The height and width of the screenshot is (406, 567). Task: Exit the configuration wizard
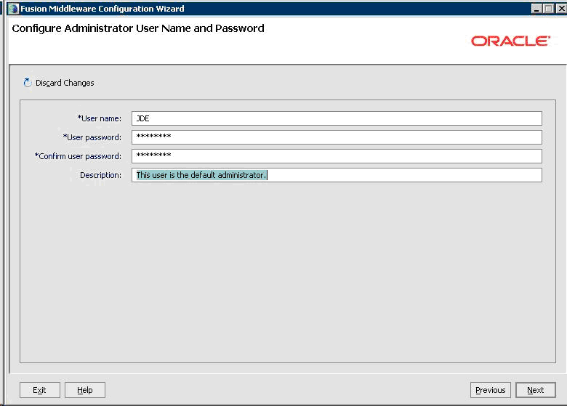click(x=40, y=390)
